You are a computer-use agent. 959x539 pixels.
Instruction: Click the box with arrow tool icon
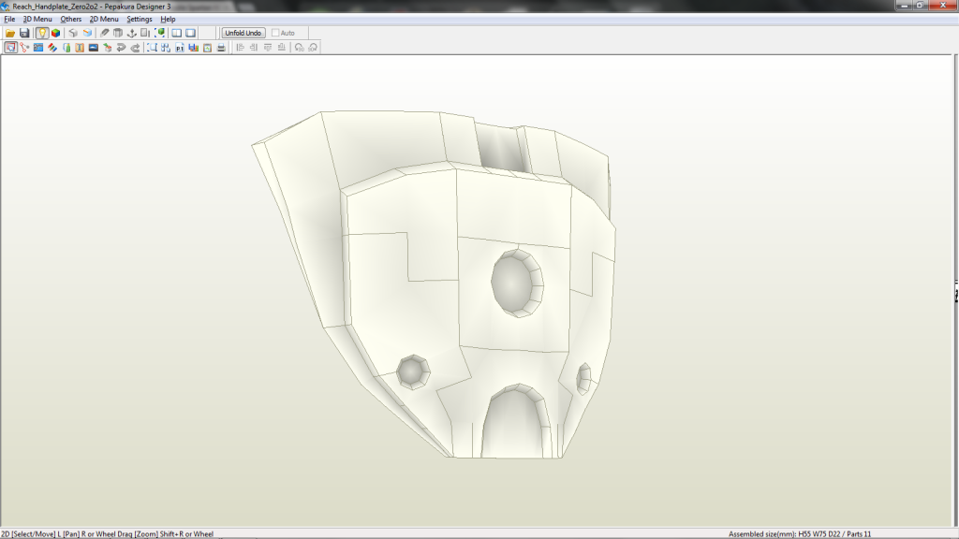(x=108, y=48)
